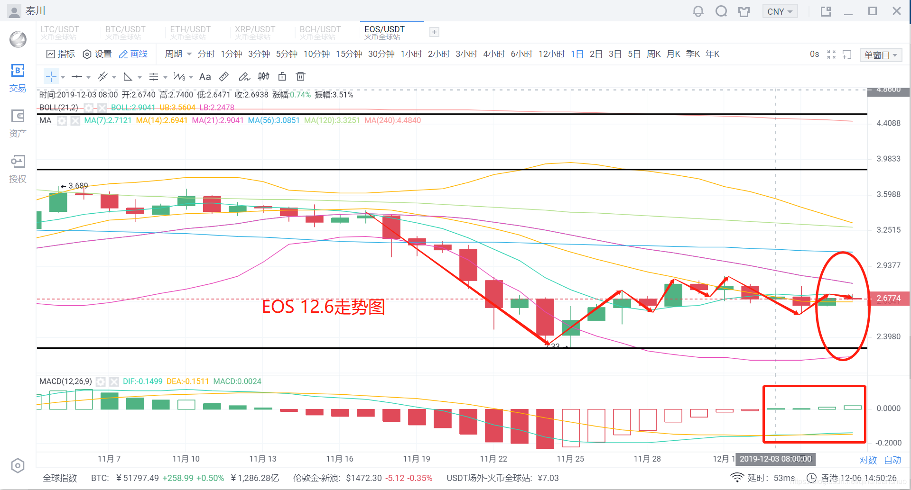Click the trash can delete drawings icon

pyautogui.click(x=300, y=76)
